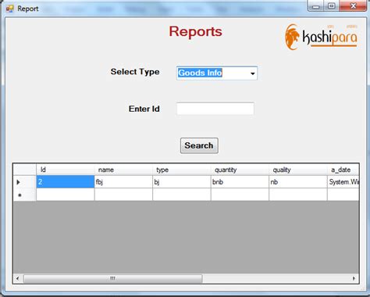Click the grid horizontal scrollbar thumb
Viewport: 370px width, 297px height.
tap(112, 278)
